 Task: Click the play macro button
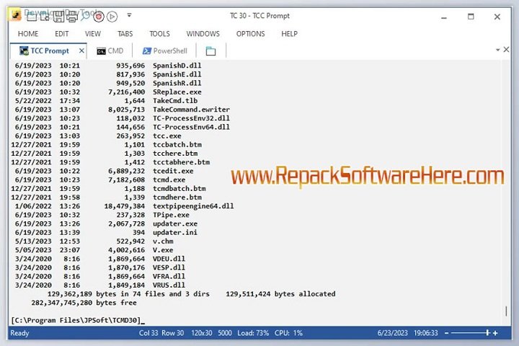(112, 17)
